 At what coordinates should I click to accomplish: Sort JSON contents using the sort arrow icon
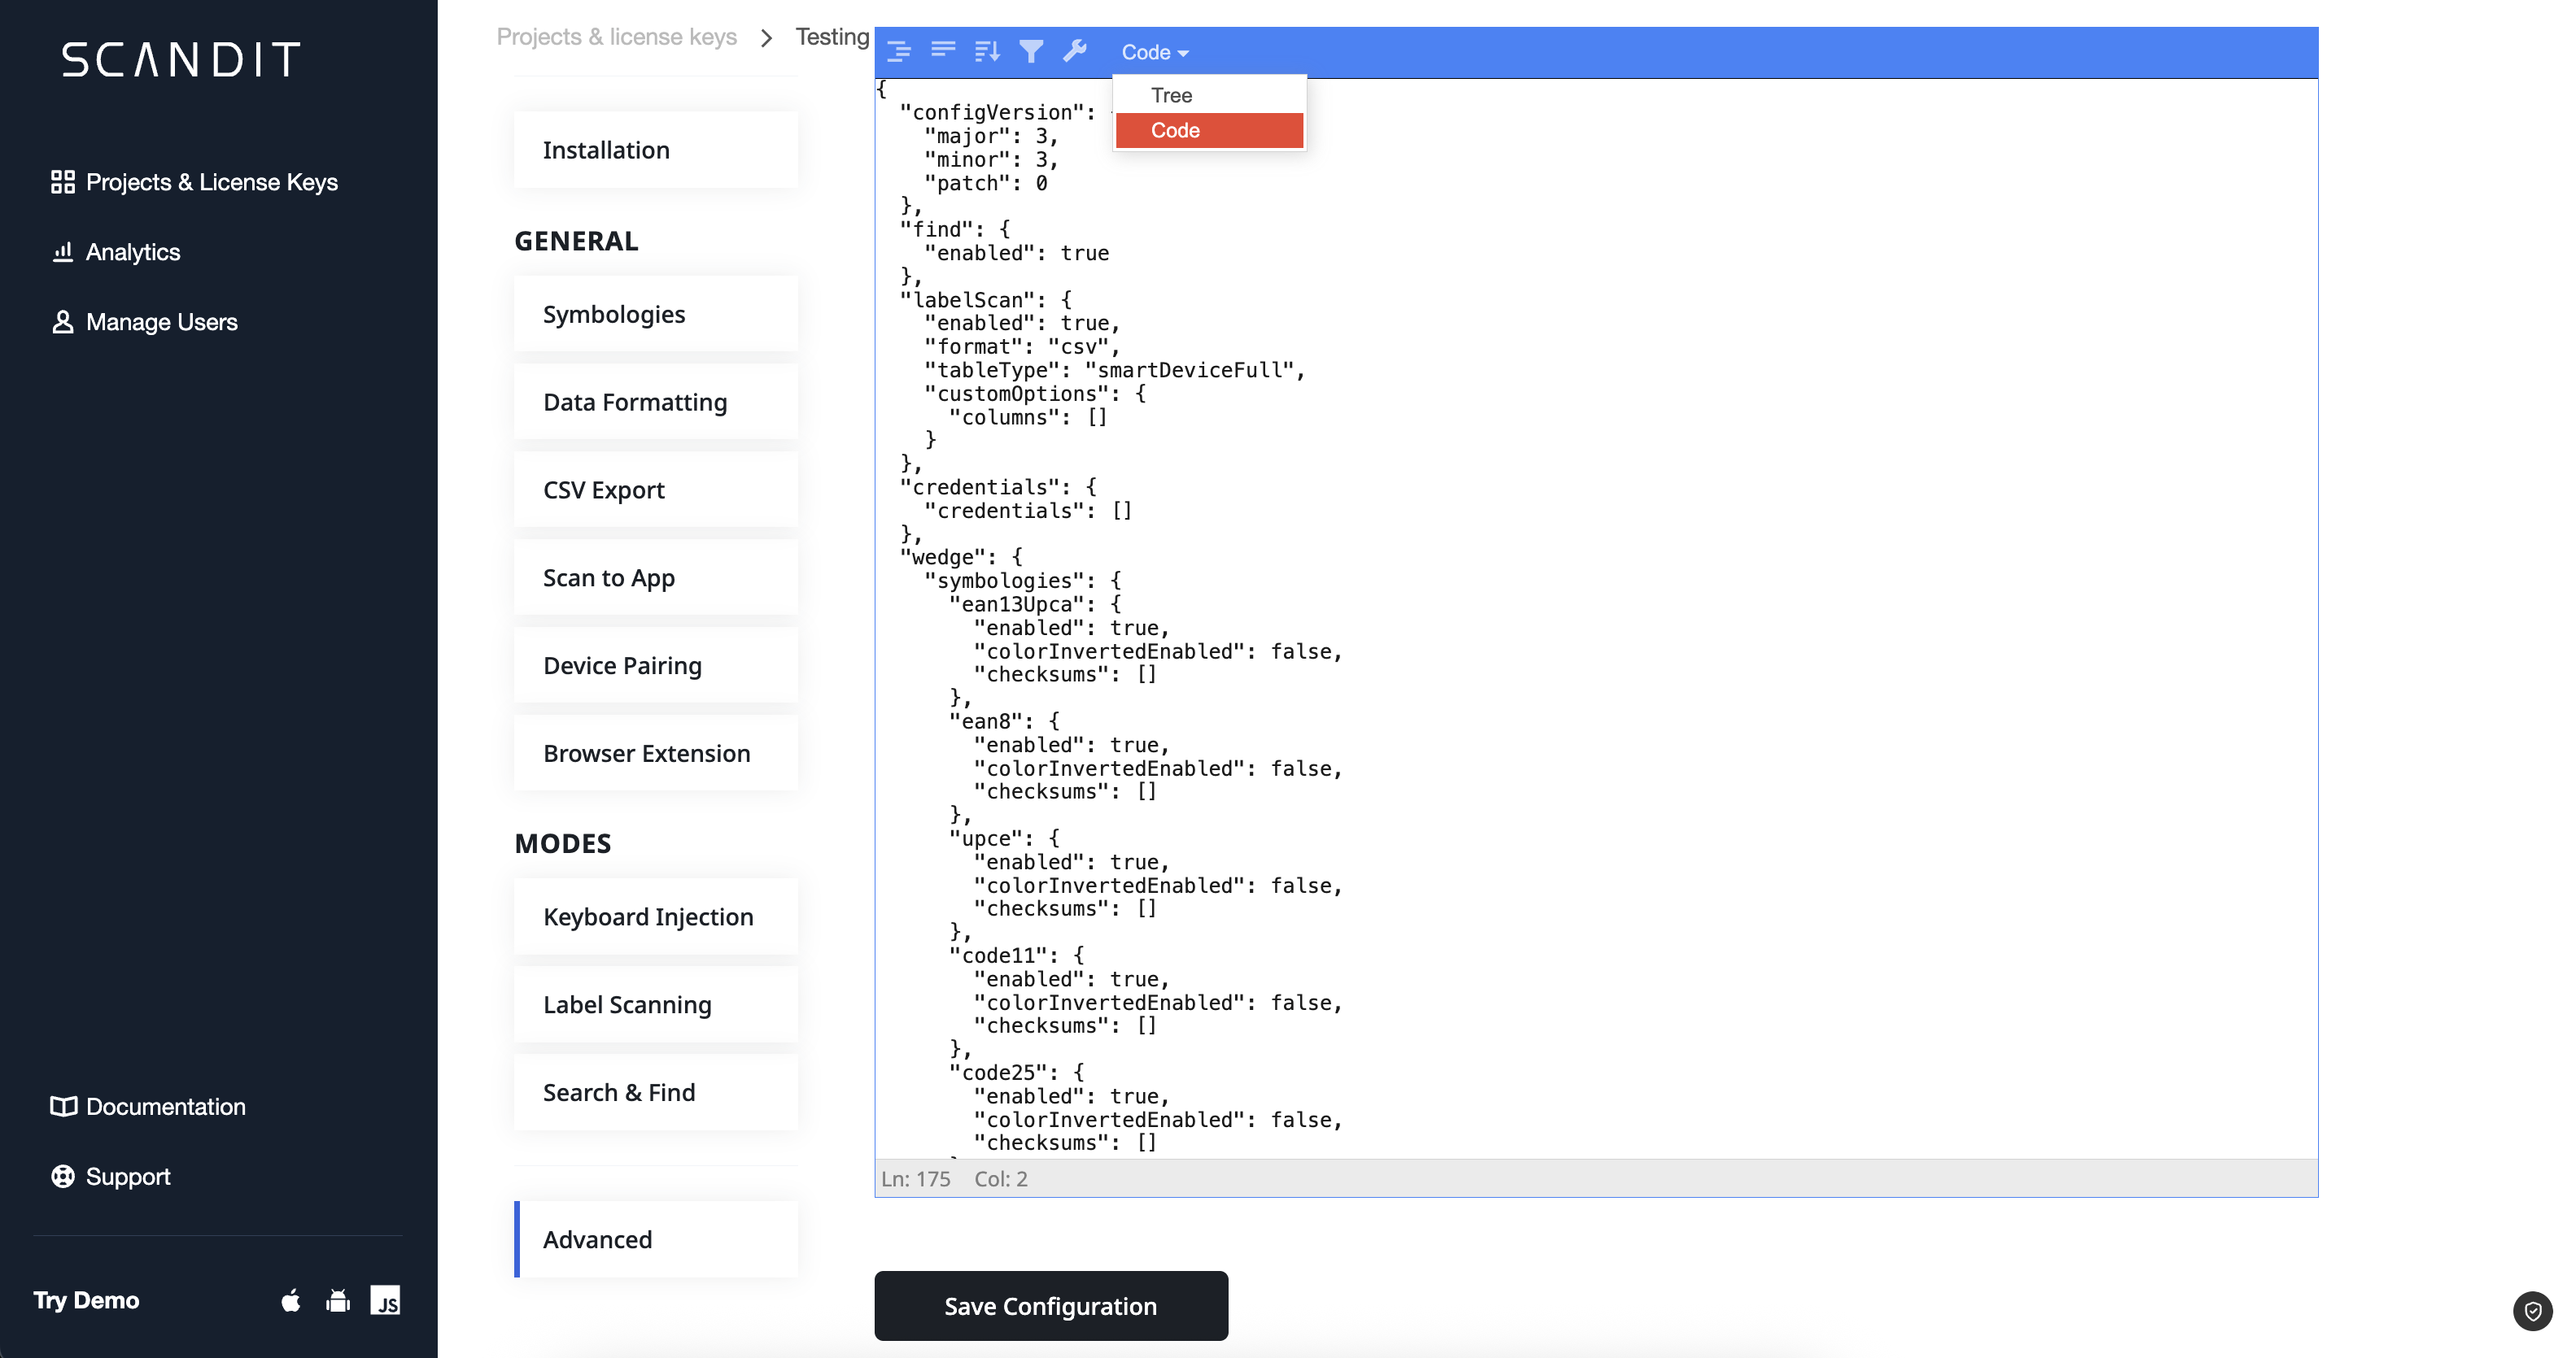pos(987,51)
